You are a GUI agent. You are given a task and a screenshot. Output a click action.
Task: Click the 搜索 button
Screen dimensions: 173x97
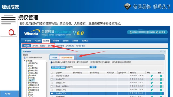coord(93,67)
